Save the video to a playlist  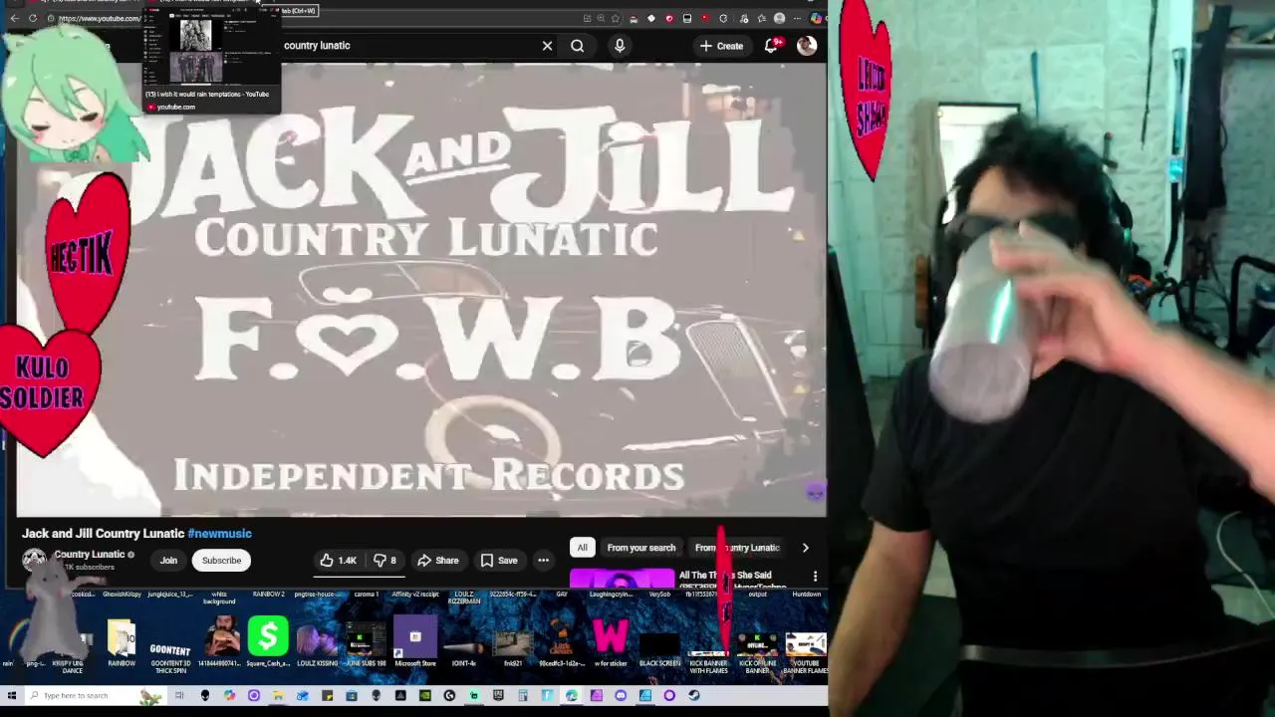click(x=499, y=561)
